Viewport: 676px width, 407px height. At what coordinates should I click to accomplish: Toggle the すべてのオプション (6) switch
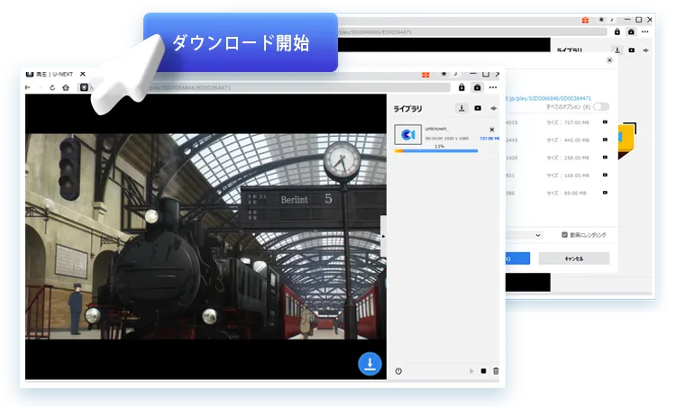click(x=601, y=106)
